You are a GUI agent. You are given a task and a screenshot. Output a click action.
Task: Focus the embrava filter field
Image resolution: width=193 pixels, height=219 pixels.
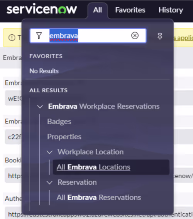(88, 36)
